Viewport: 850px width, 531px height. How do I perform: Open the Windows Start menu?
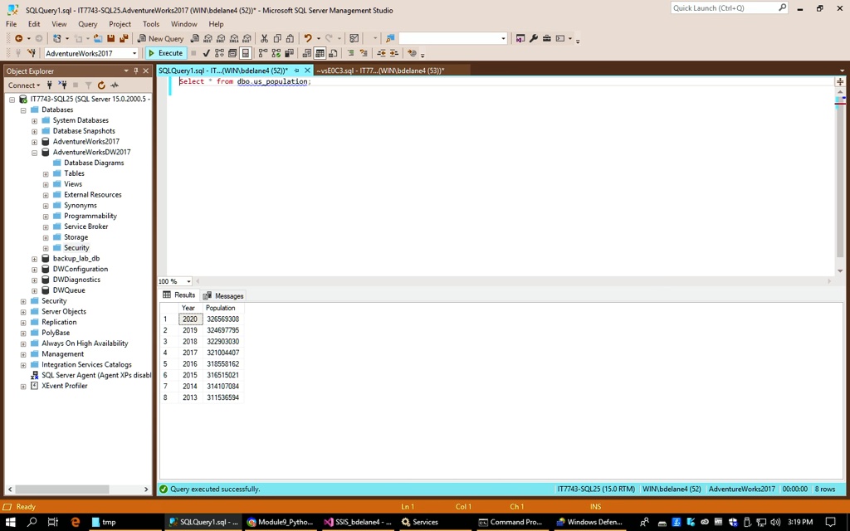click(10, 522)
